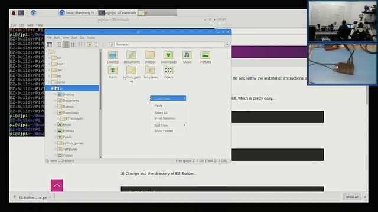Image resolution: width=378 pixels, height=212 pixels.
Task: Switch to icon view in file manager
Action: (59, 45)
